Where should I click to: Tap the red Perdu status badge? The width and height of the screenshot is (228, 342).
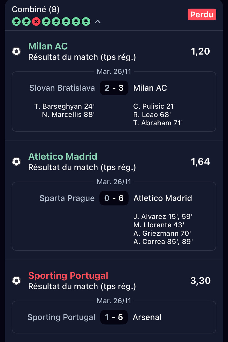click(202, 15)
